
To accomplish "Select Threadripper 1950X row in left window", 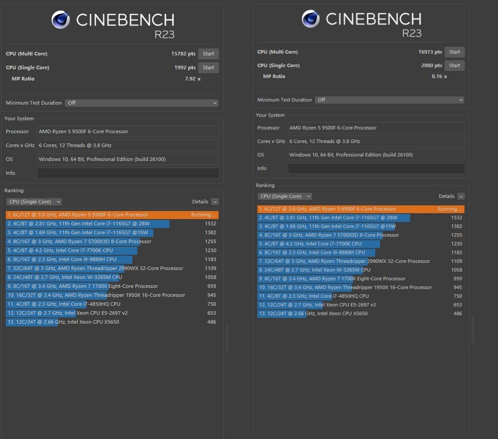I will pyautogui.click(x=112, y=295).
